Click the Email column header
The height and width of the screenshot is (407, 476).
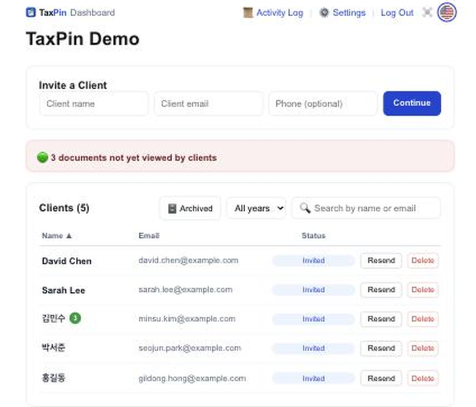[x=149, y=236]
